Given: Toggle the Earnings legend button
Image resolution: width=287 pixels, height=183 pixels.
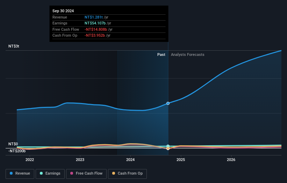Looking at the screenshot, I should (50, 174).
